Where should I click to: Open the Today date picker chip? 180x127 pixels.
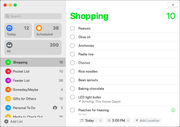pyautogui.click(x=89, y=121)
